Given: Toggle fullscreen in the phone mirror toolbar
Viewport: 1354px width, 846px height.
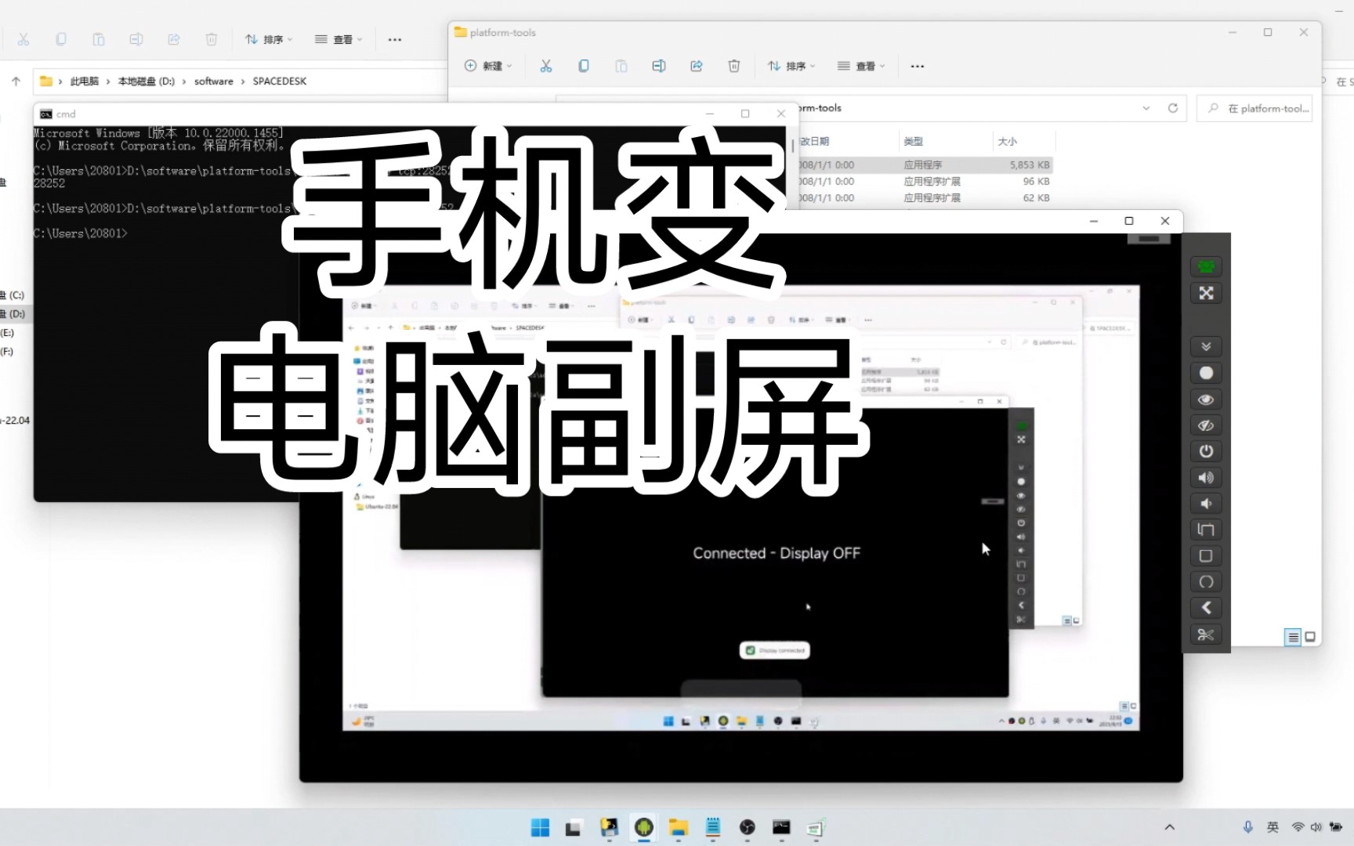Looking at the screenshot, I should pos(1206,293).
